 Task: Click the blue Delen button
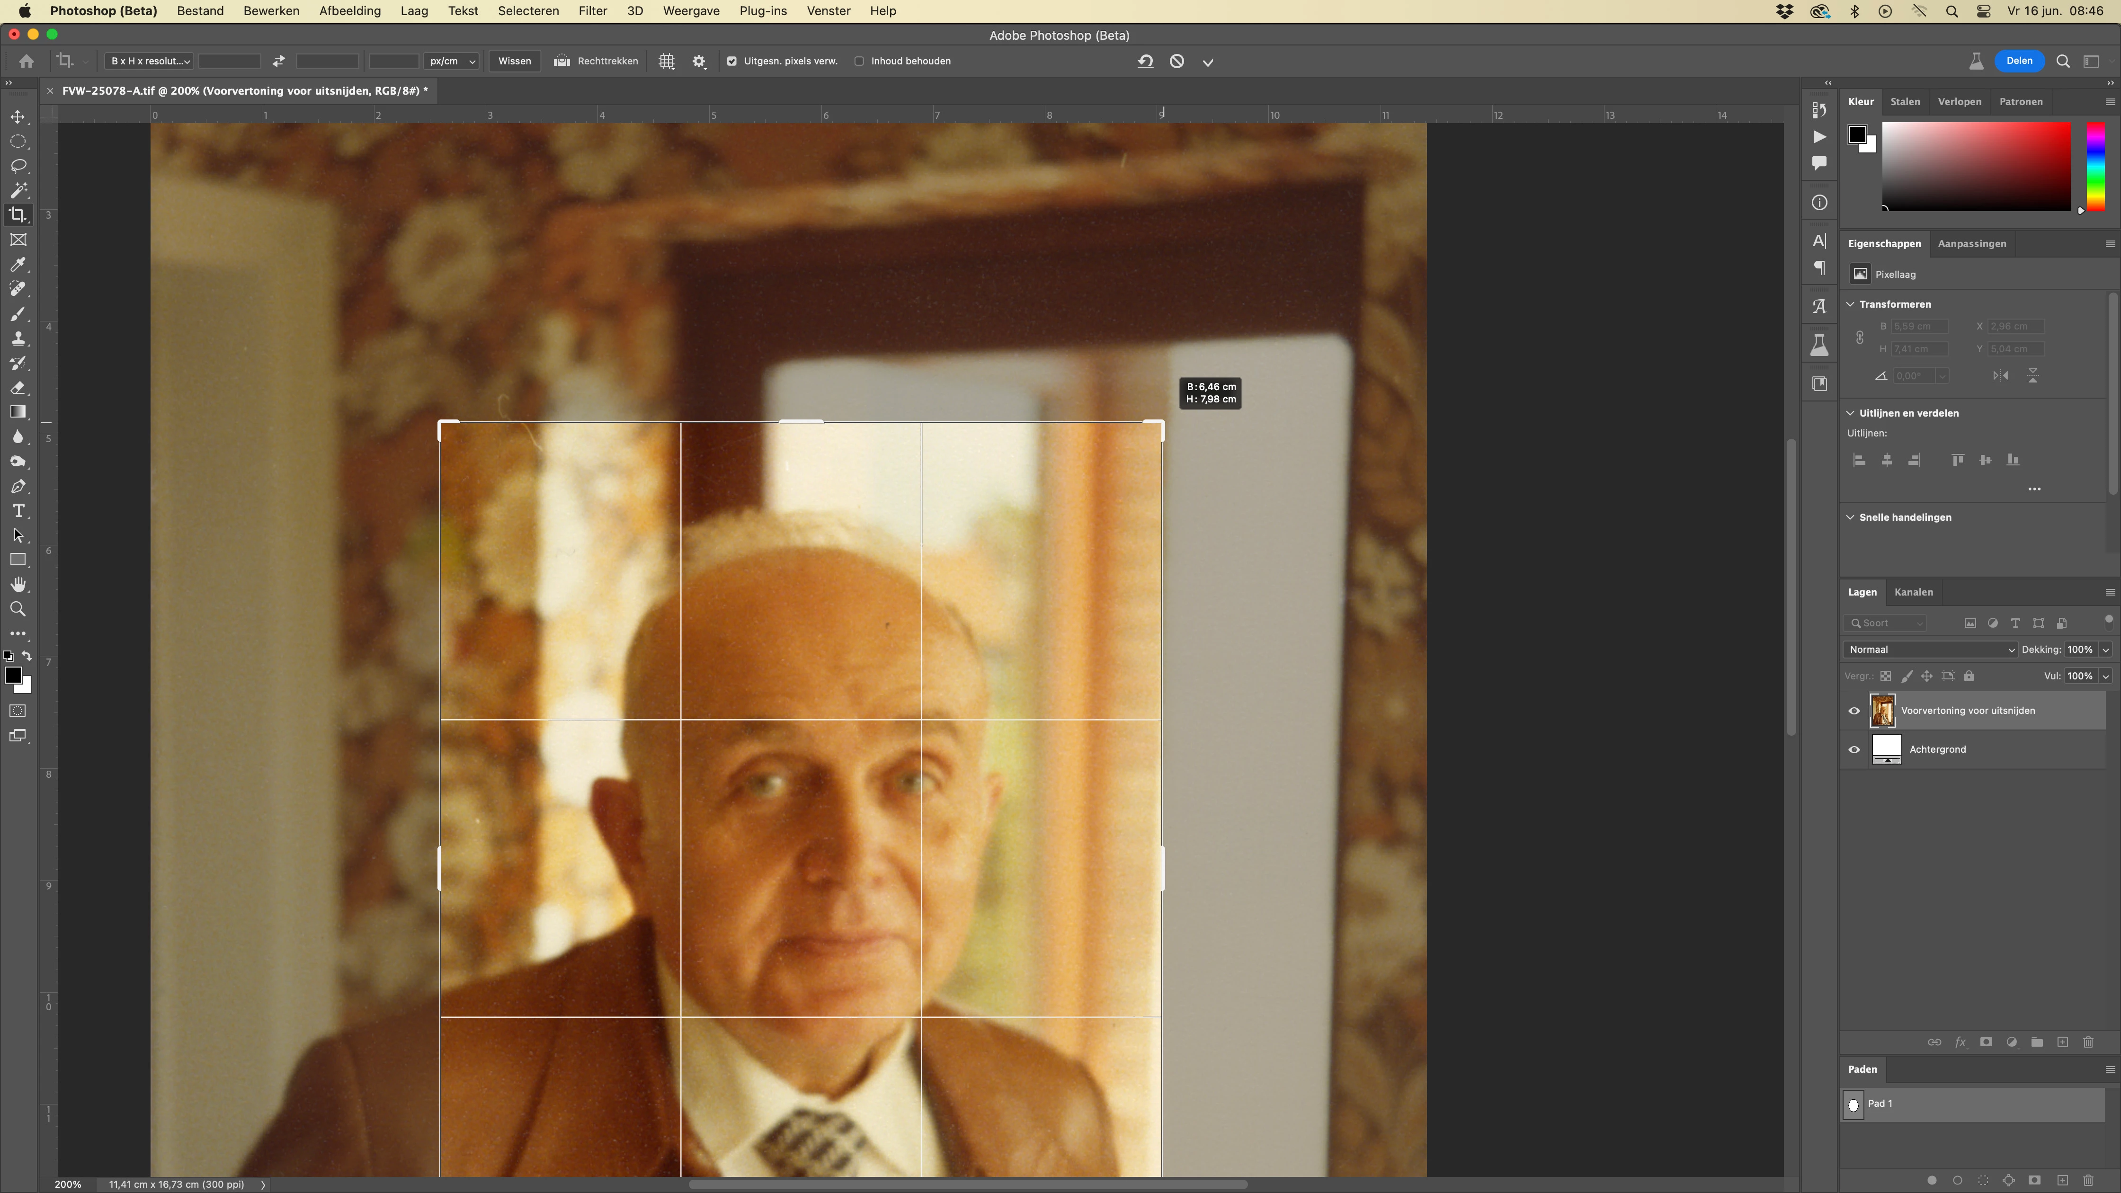click(2019, 61)
